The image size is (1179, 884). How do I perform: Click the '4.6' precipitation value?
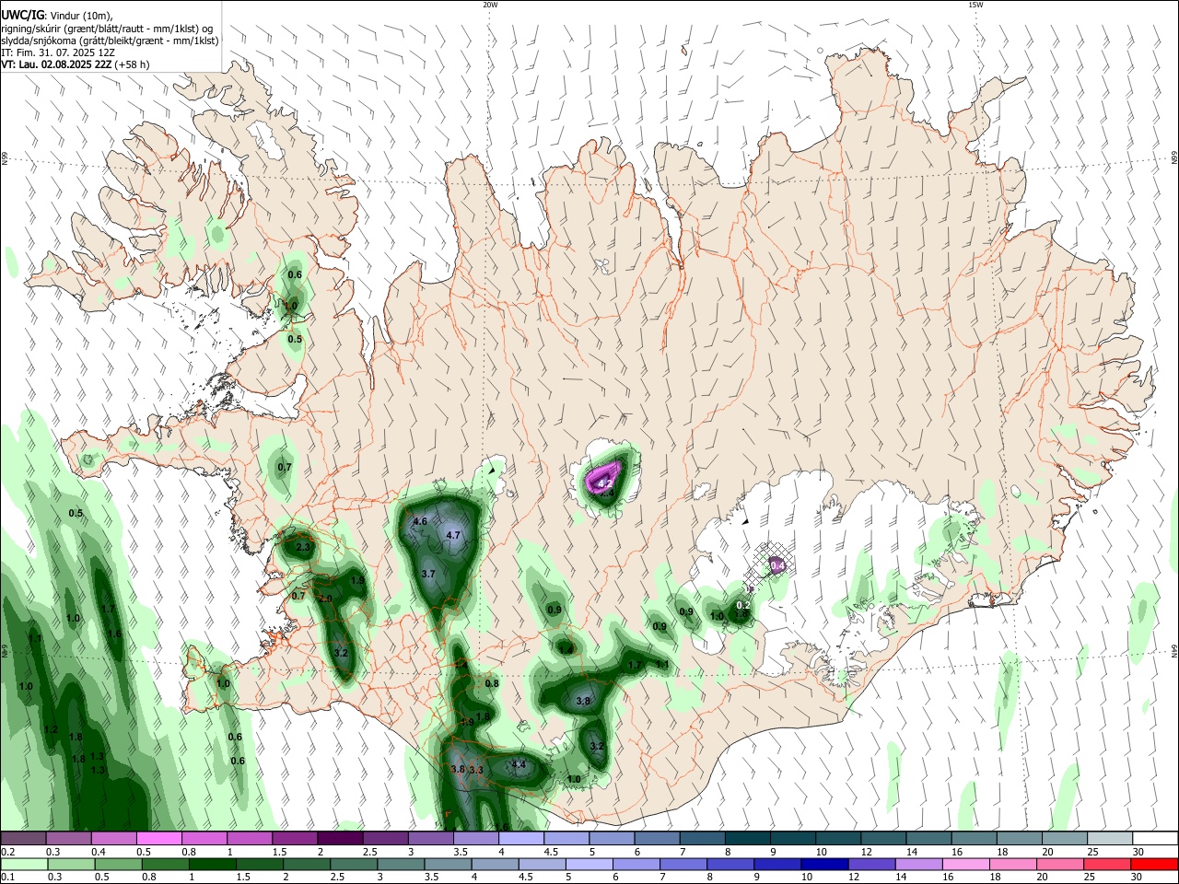coord(420,521)
